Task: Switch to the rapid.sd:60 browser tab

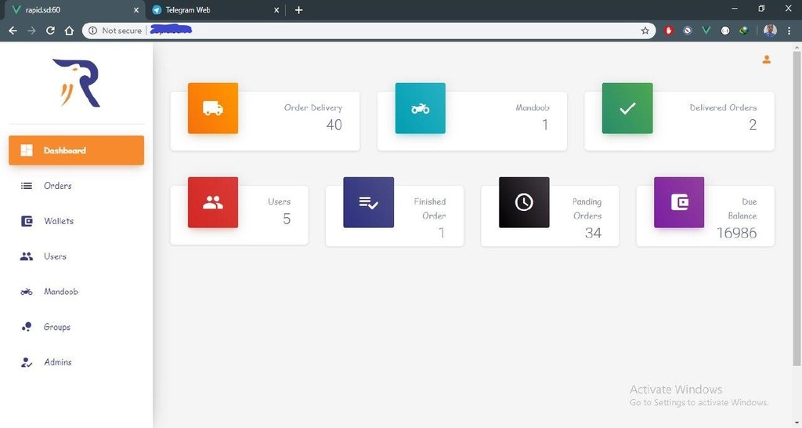Action: click(x=73, y=9)
